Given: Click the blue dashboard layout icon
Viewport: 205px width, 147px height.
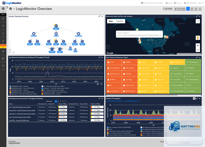Looking at the screenshot, I should (188, 9).
